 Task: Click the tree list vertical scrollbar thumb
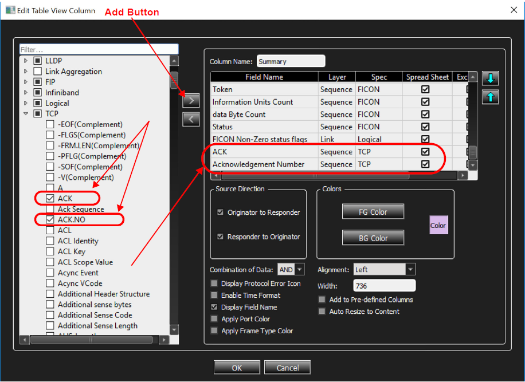tap(174, 80)
